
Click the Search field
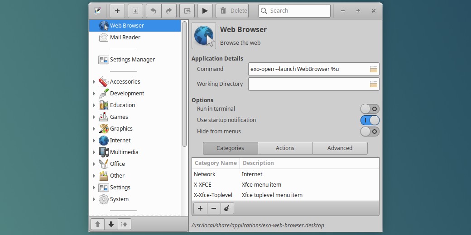click(x=294, y=11)
